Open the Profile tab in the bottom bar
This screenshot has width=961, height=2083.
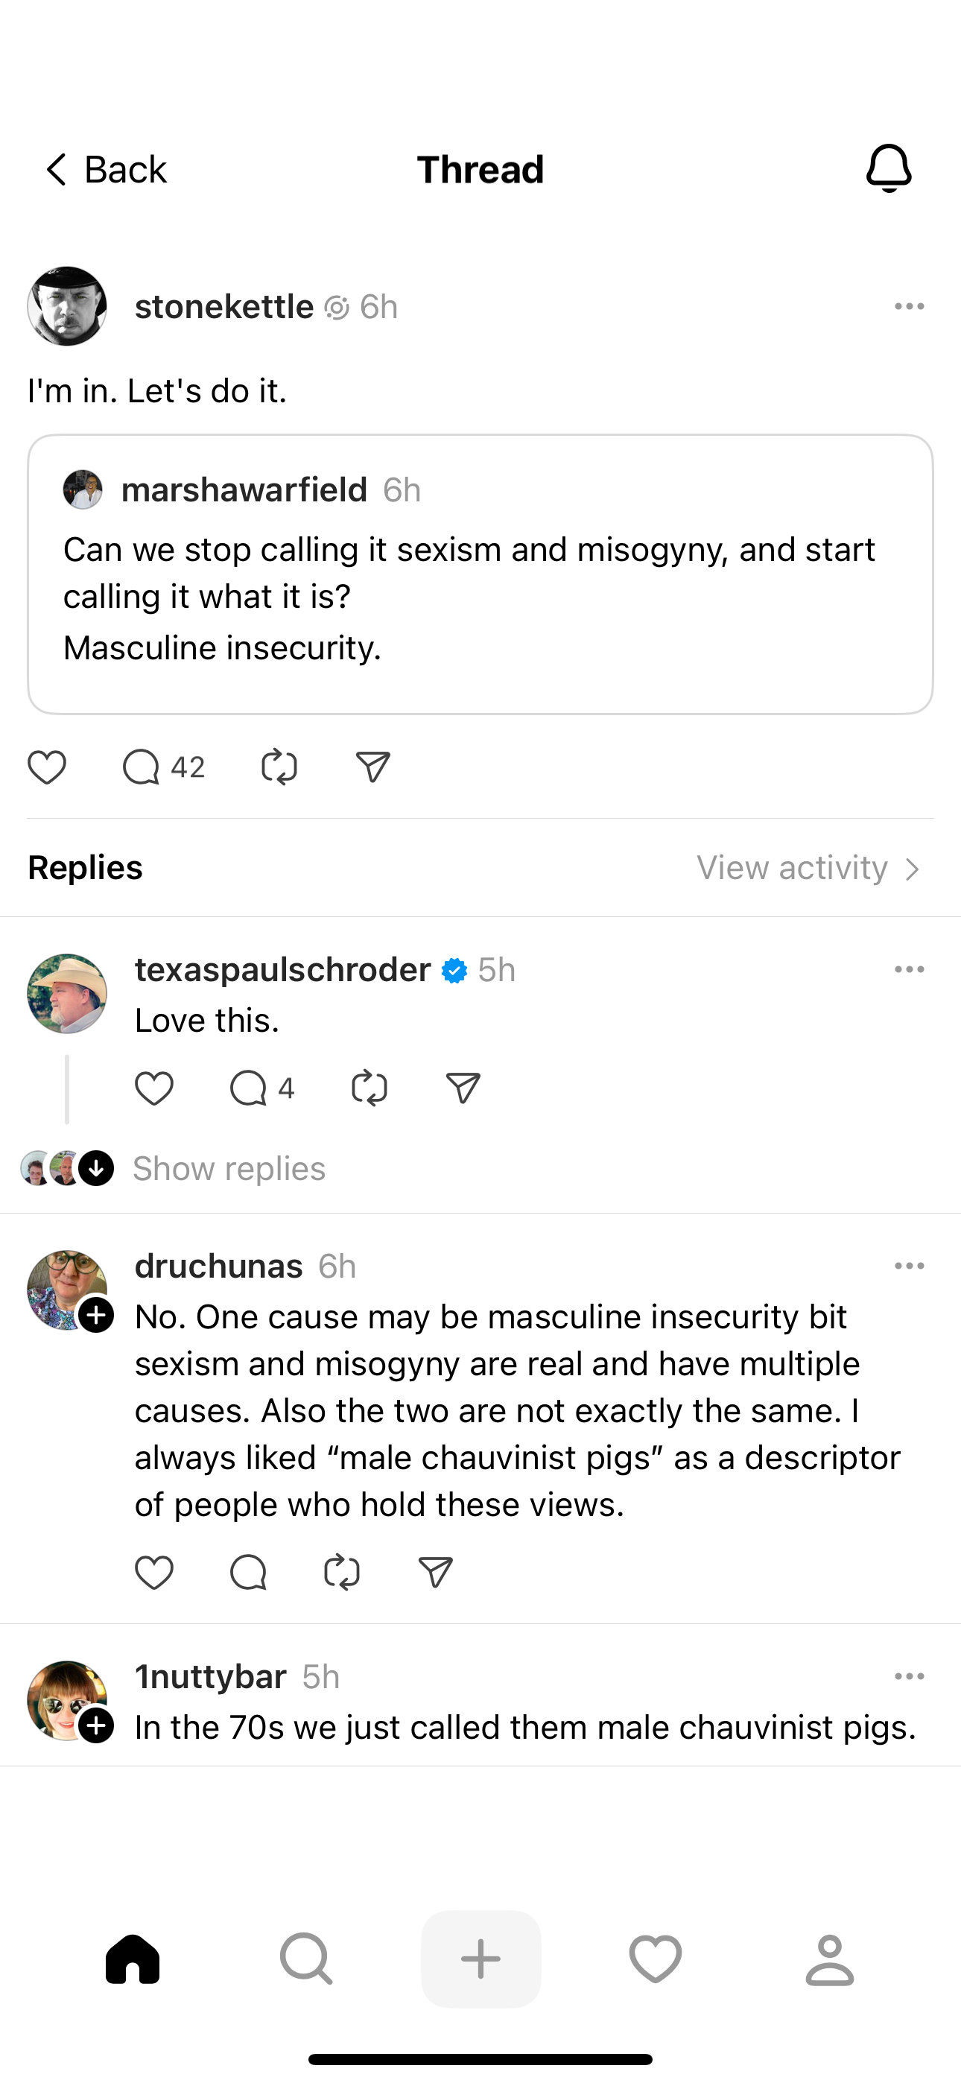[829, 1959]
